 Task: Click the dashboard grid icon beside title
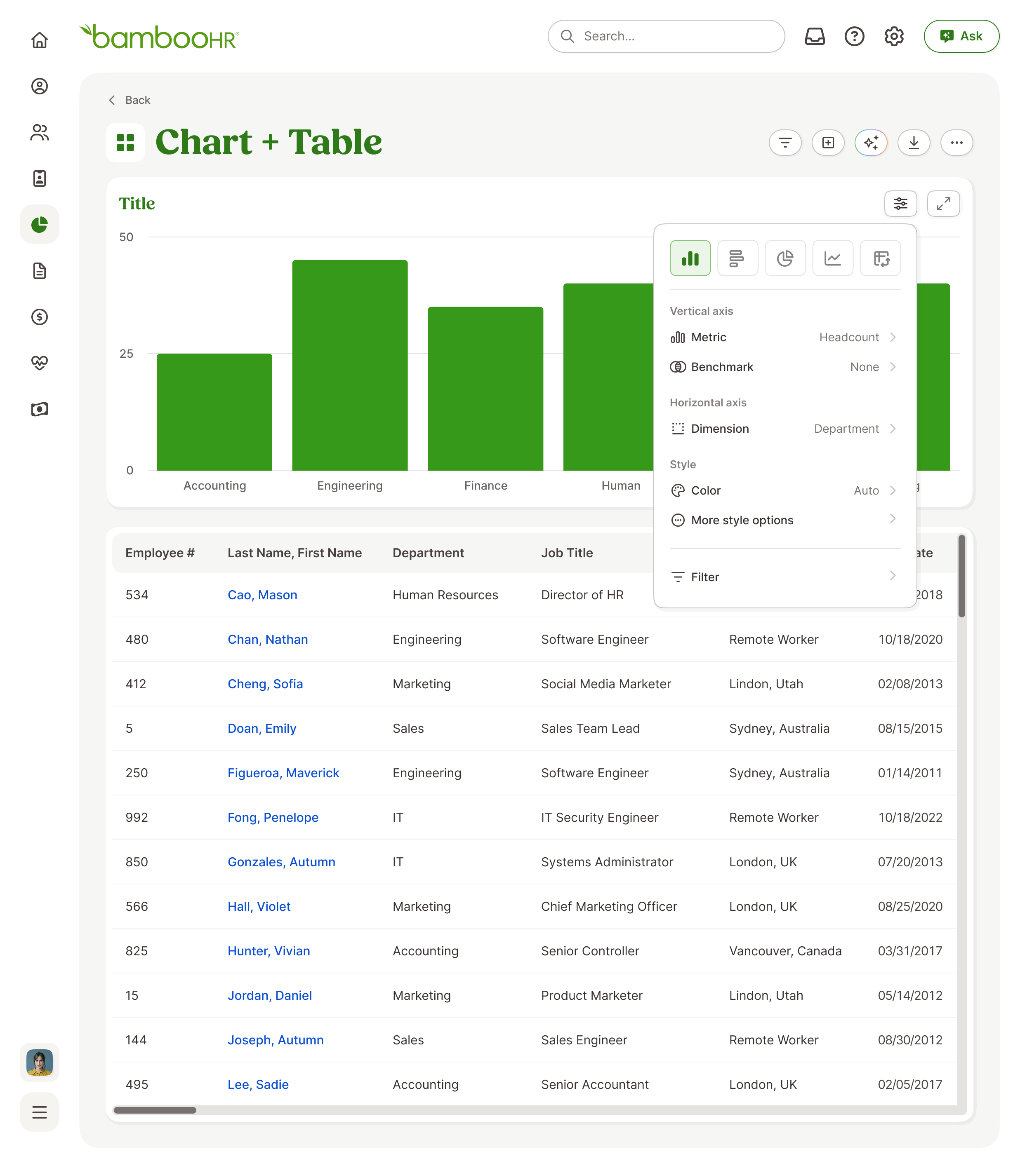coord(125,142)
